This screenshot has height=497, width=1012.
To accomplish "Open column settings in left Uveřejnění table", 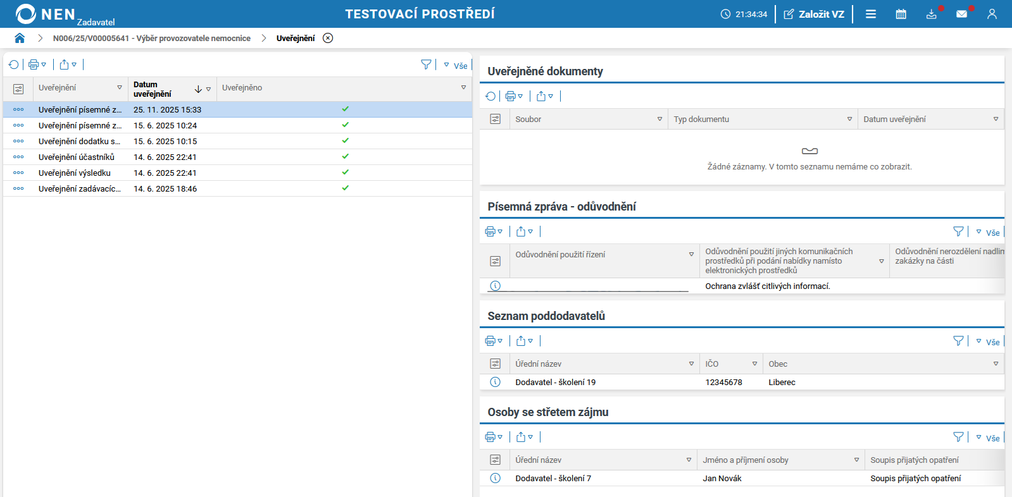I will 18,89.
